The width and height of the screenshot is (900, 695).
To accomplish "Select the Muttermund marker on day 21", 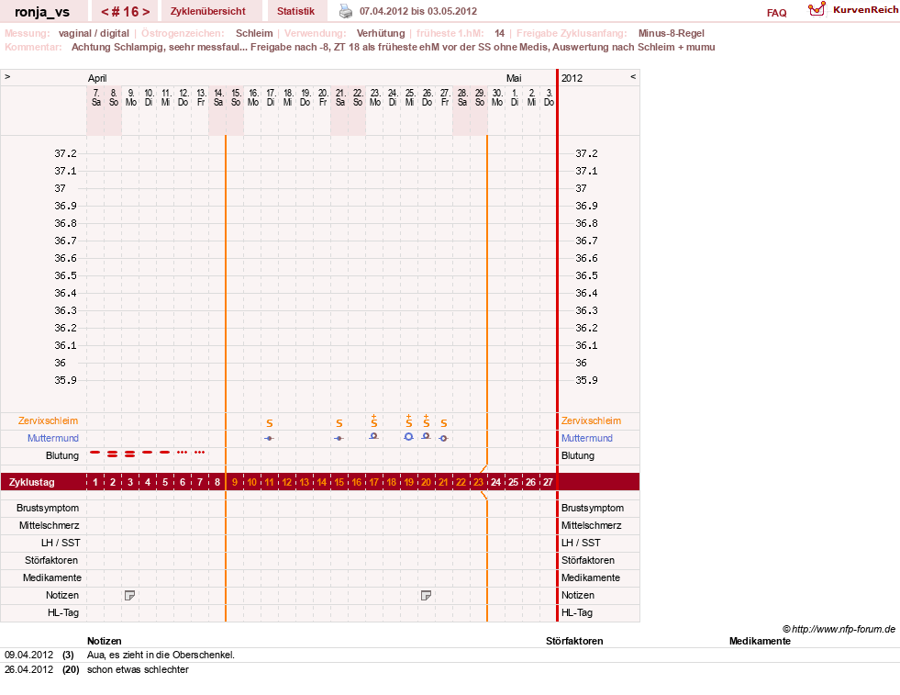I will 443,438.
